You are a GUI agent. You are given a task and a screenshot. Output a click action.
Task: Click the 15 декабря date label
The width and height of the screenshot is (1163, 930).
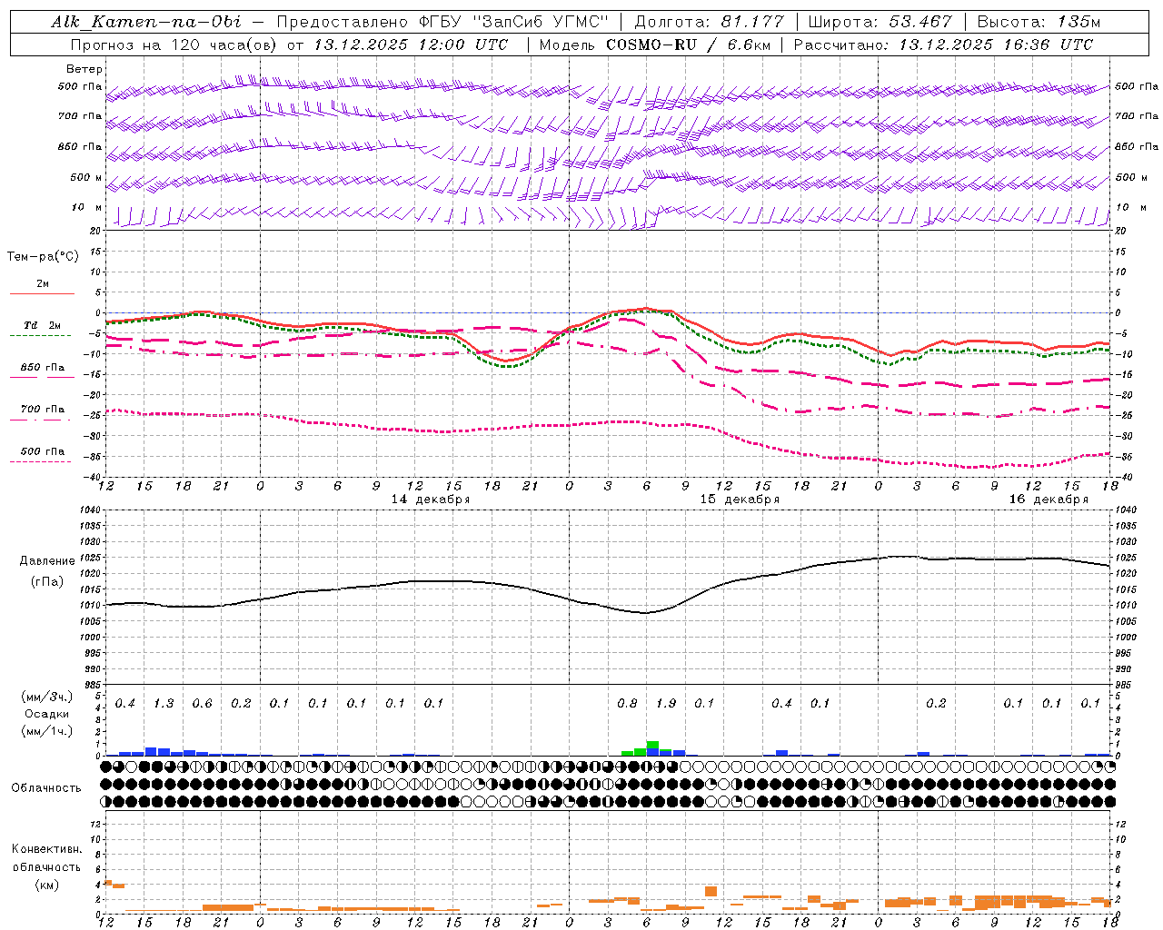point(740,500)
